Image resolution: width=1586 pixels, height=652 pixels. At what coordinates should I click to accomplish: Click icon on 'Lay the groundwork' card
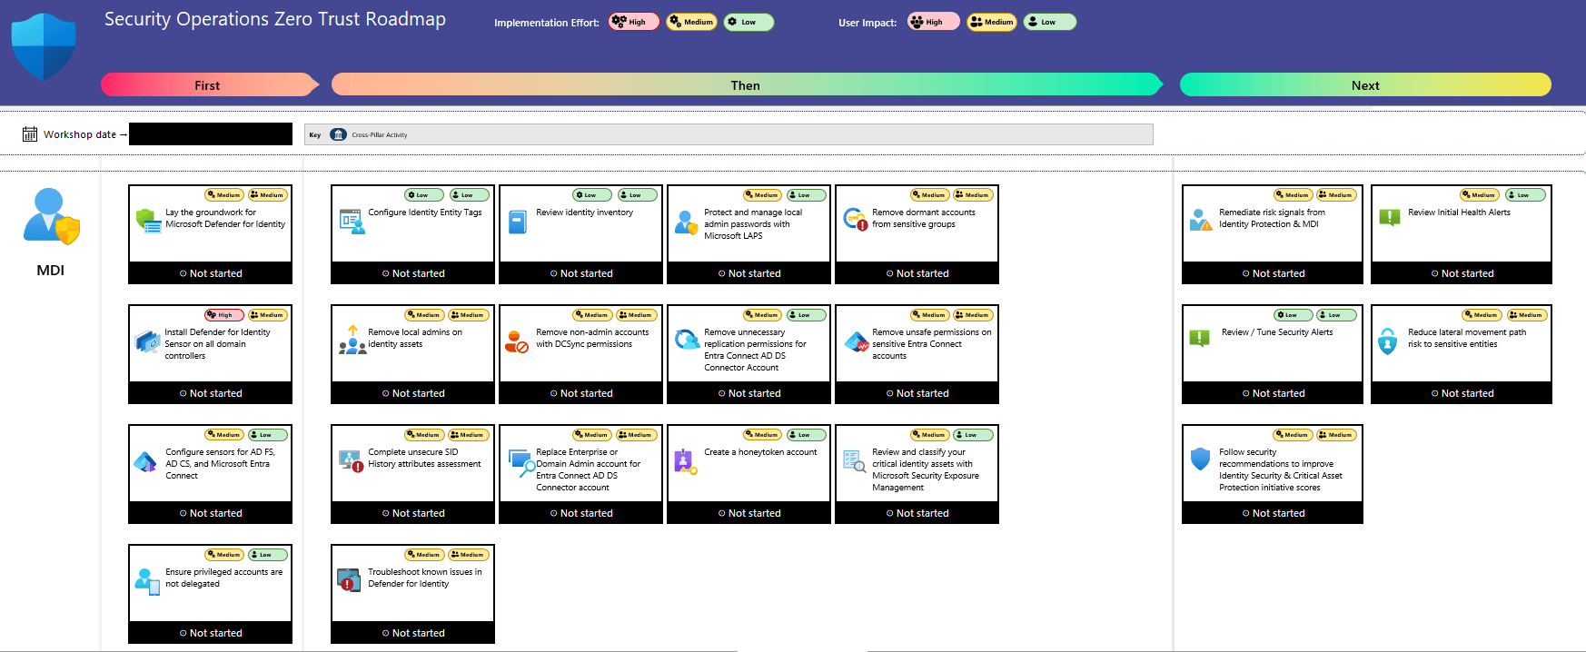[x=147, y=220]
